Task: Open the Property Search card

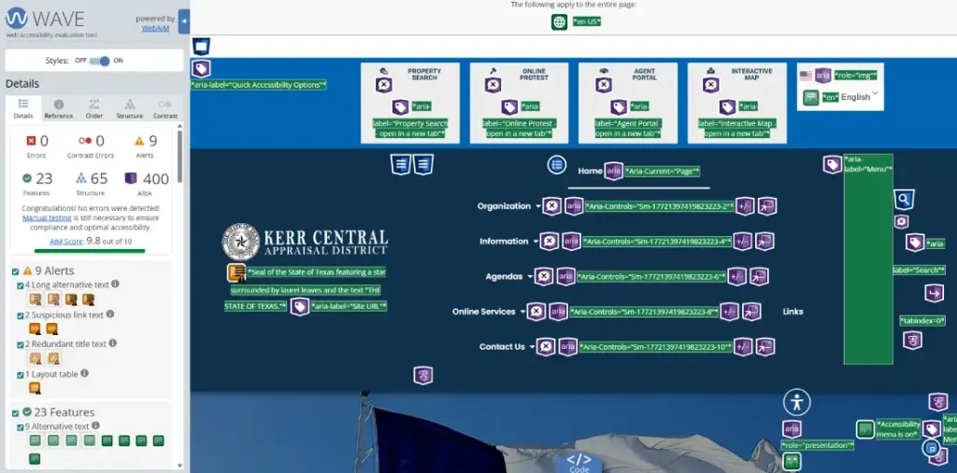Action: pyautogui.click(x=409, y=103)
